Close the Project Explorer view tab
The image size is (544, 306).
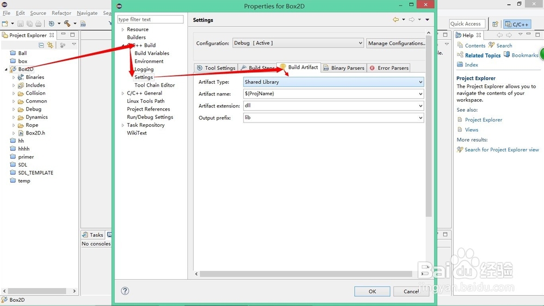point(52,35)
